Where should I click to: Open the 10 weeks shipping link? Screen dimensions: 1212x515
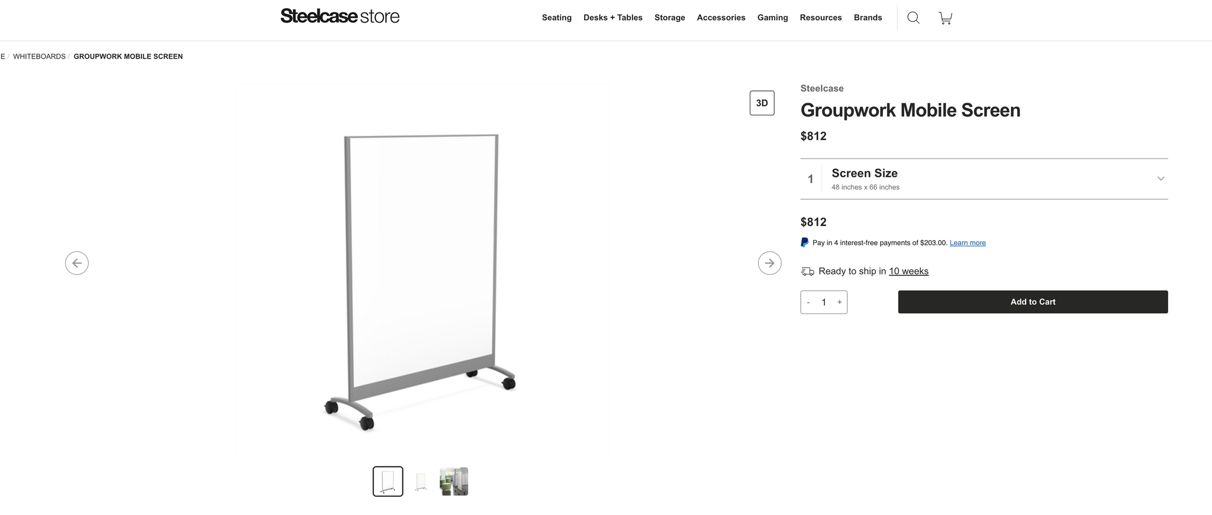[x=908, y=271]
